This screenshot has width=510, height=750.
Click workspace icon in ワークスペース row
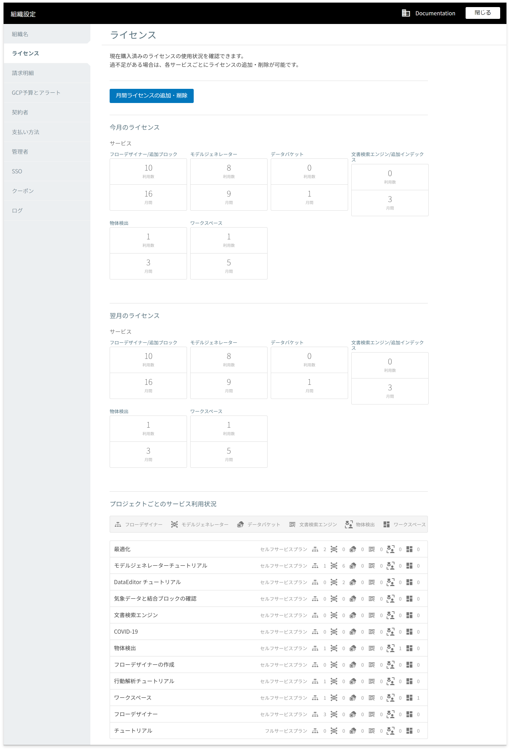coord(409,698)
